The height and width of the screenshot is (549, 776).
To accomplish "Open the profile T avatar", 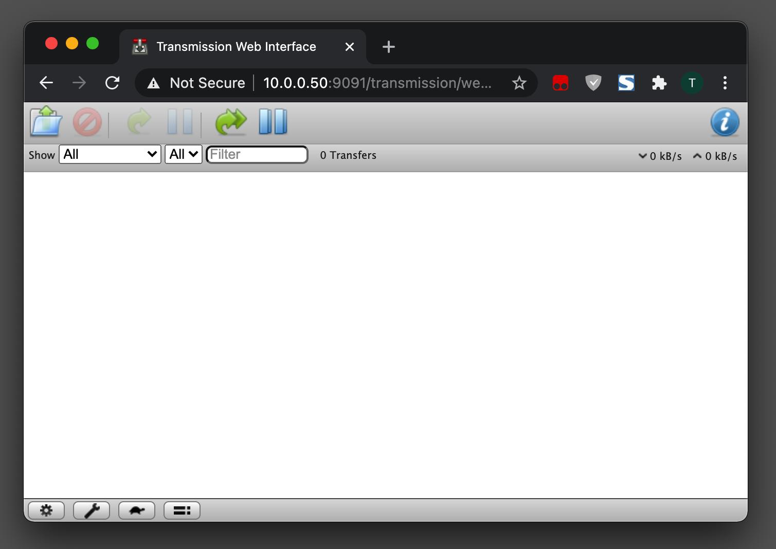I will (x=692, y=83).
